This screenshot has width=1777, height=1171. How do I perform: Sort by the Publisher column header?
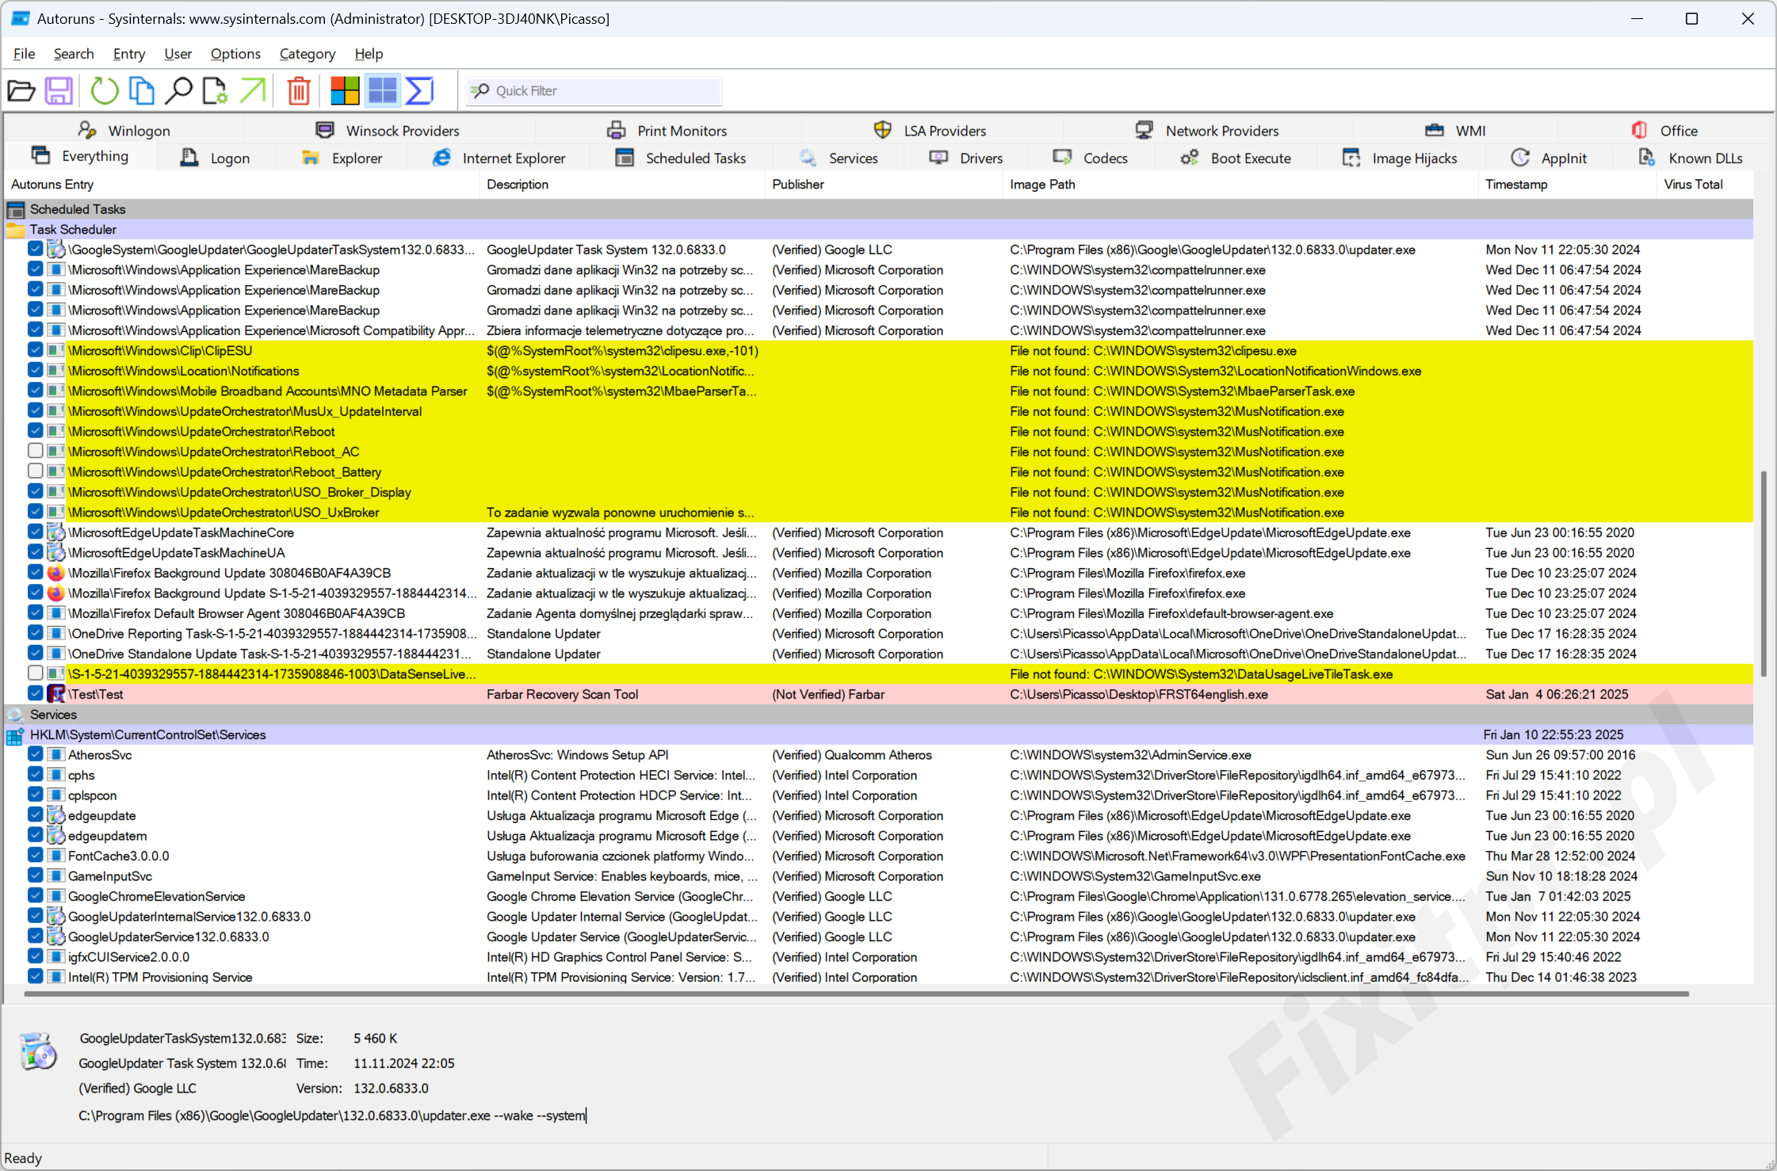884,184
